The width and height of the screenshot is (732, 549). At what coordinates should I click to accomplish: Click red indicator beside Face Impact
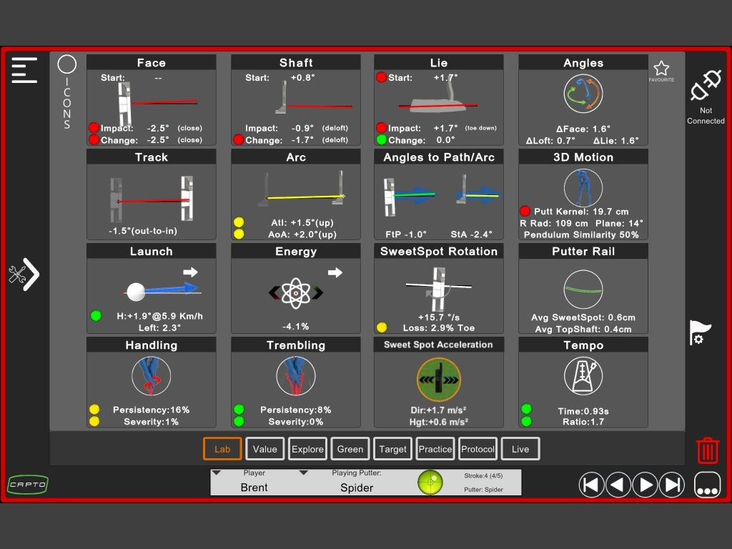[x=94, y=128]
